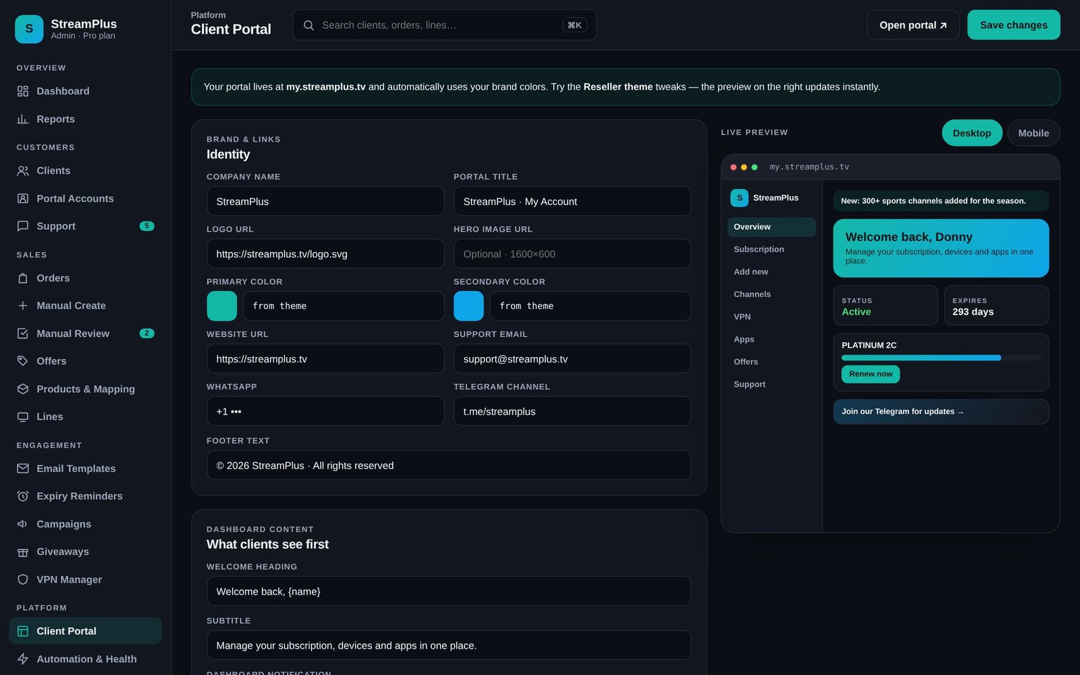The width and height of the screenshot is (1080, 675).
Task: Click the Lines monitor icon
Action: 23,416
